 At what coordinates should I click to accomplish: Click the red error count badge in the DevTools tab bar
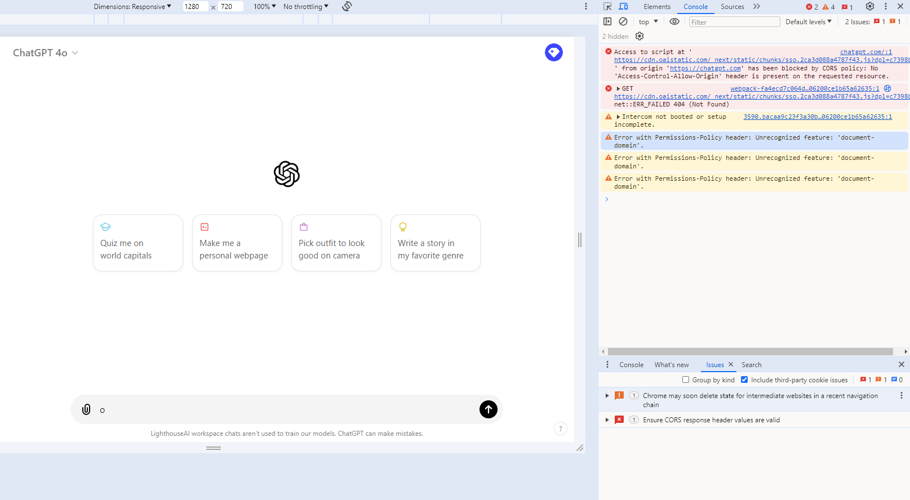pyautogui.click(x=812, y=7)
